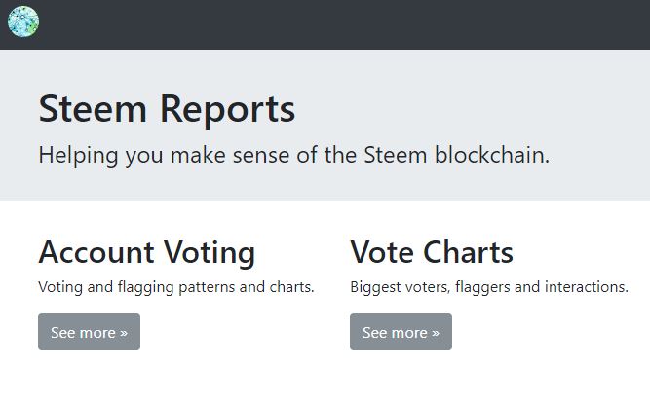The width and height of the screenshot is (650, 402).
Task: Click the phrase Biggest voters
Action: point(401,287)
